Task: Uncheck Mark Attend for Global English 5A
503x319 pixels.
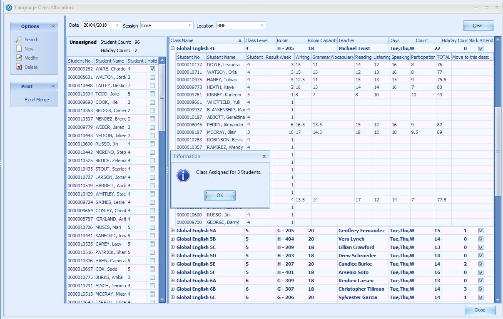Action: 481,231
